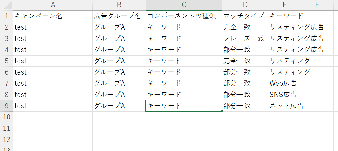The image size is (338, 151).
Task: Select the グループA cell in row 5
Action: (119, 61)
